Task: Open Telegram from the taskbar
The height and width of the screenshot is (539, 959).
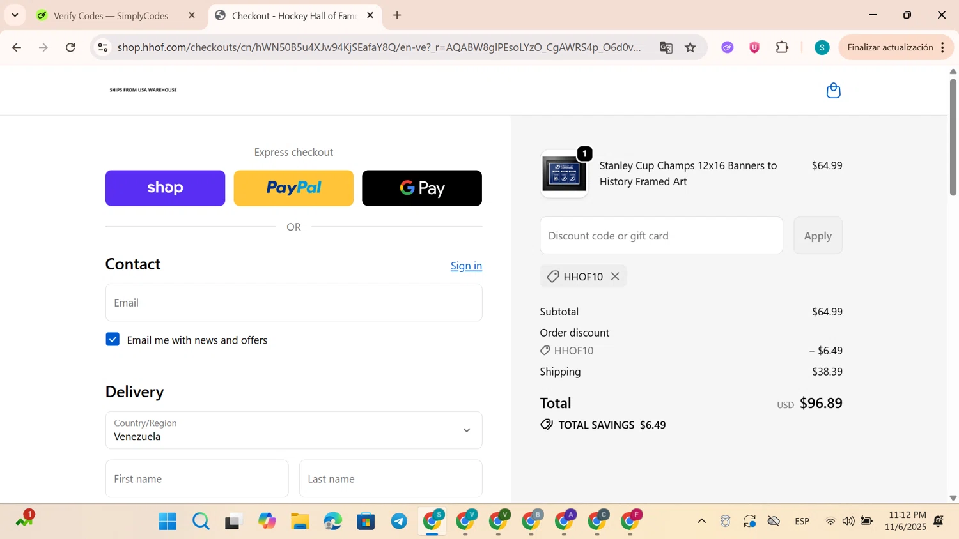Action: 399,522
